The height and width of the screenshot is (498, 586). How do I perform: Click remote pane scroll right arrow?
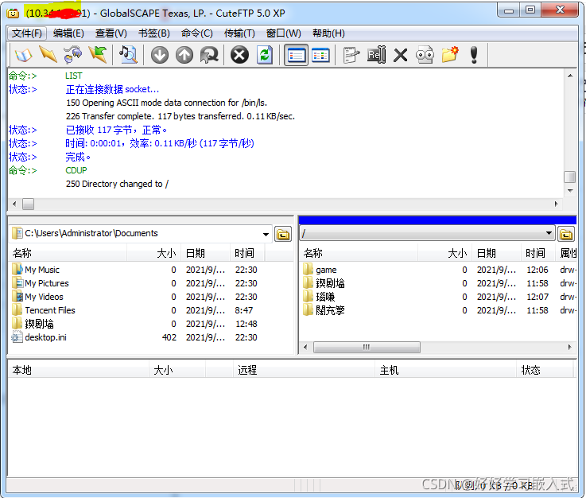(569, 347)
